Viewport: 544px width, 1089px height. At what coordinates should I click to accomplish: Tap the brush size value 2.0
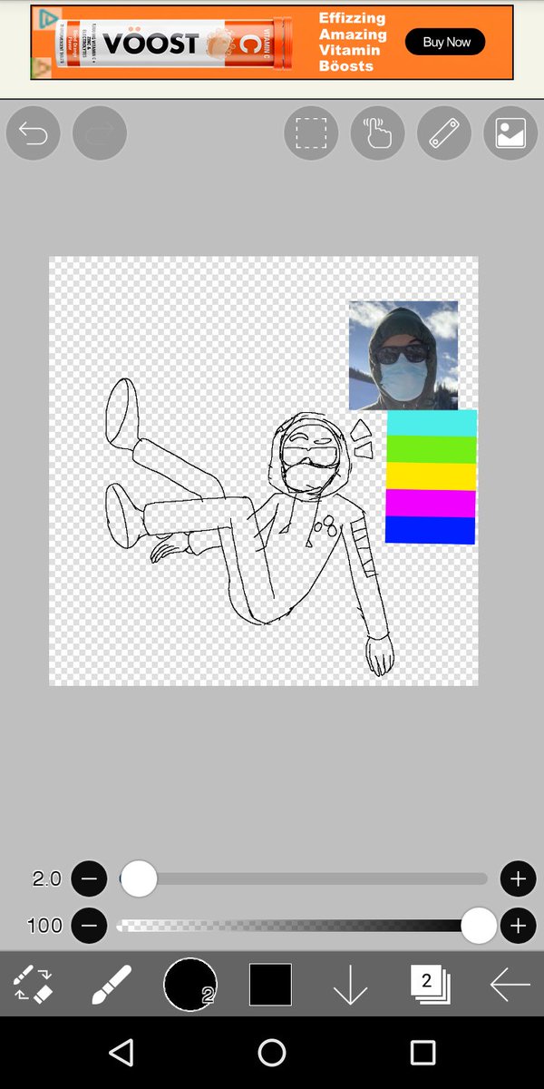tap(46, 878)
